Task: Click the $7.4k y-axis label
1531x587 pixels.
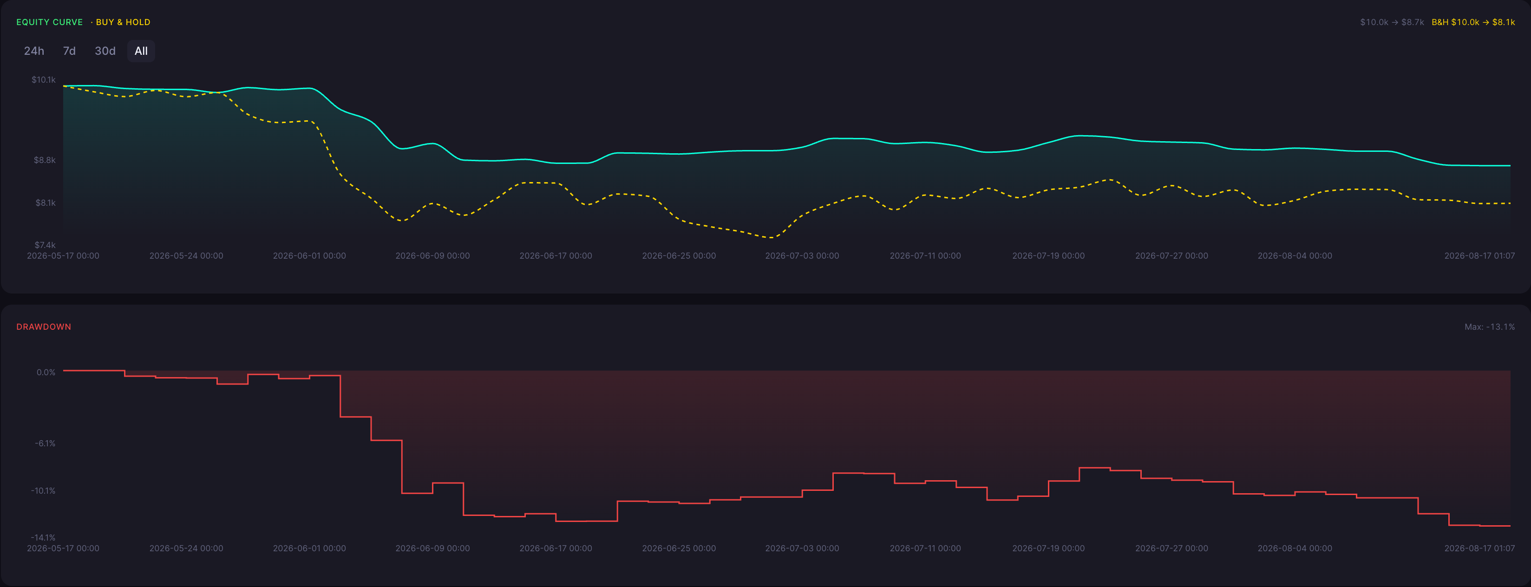Action: point(45,245)
